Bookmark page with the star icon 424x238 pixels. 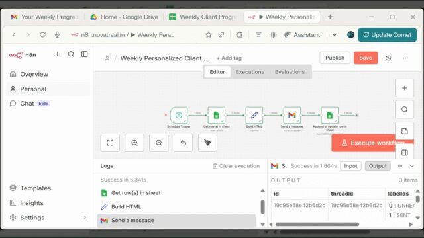209,35
